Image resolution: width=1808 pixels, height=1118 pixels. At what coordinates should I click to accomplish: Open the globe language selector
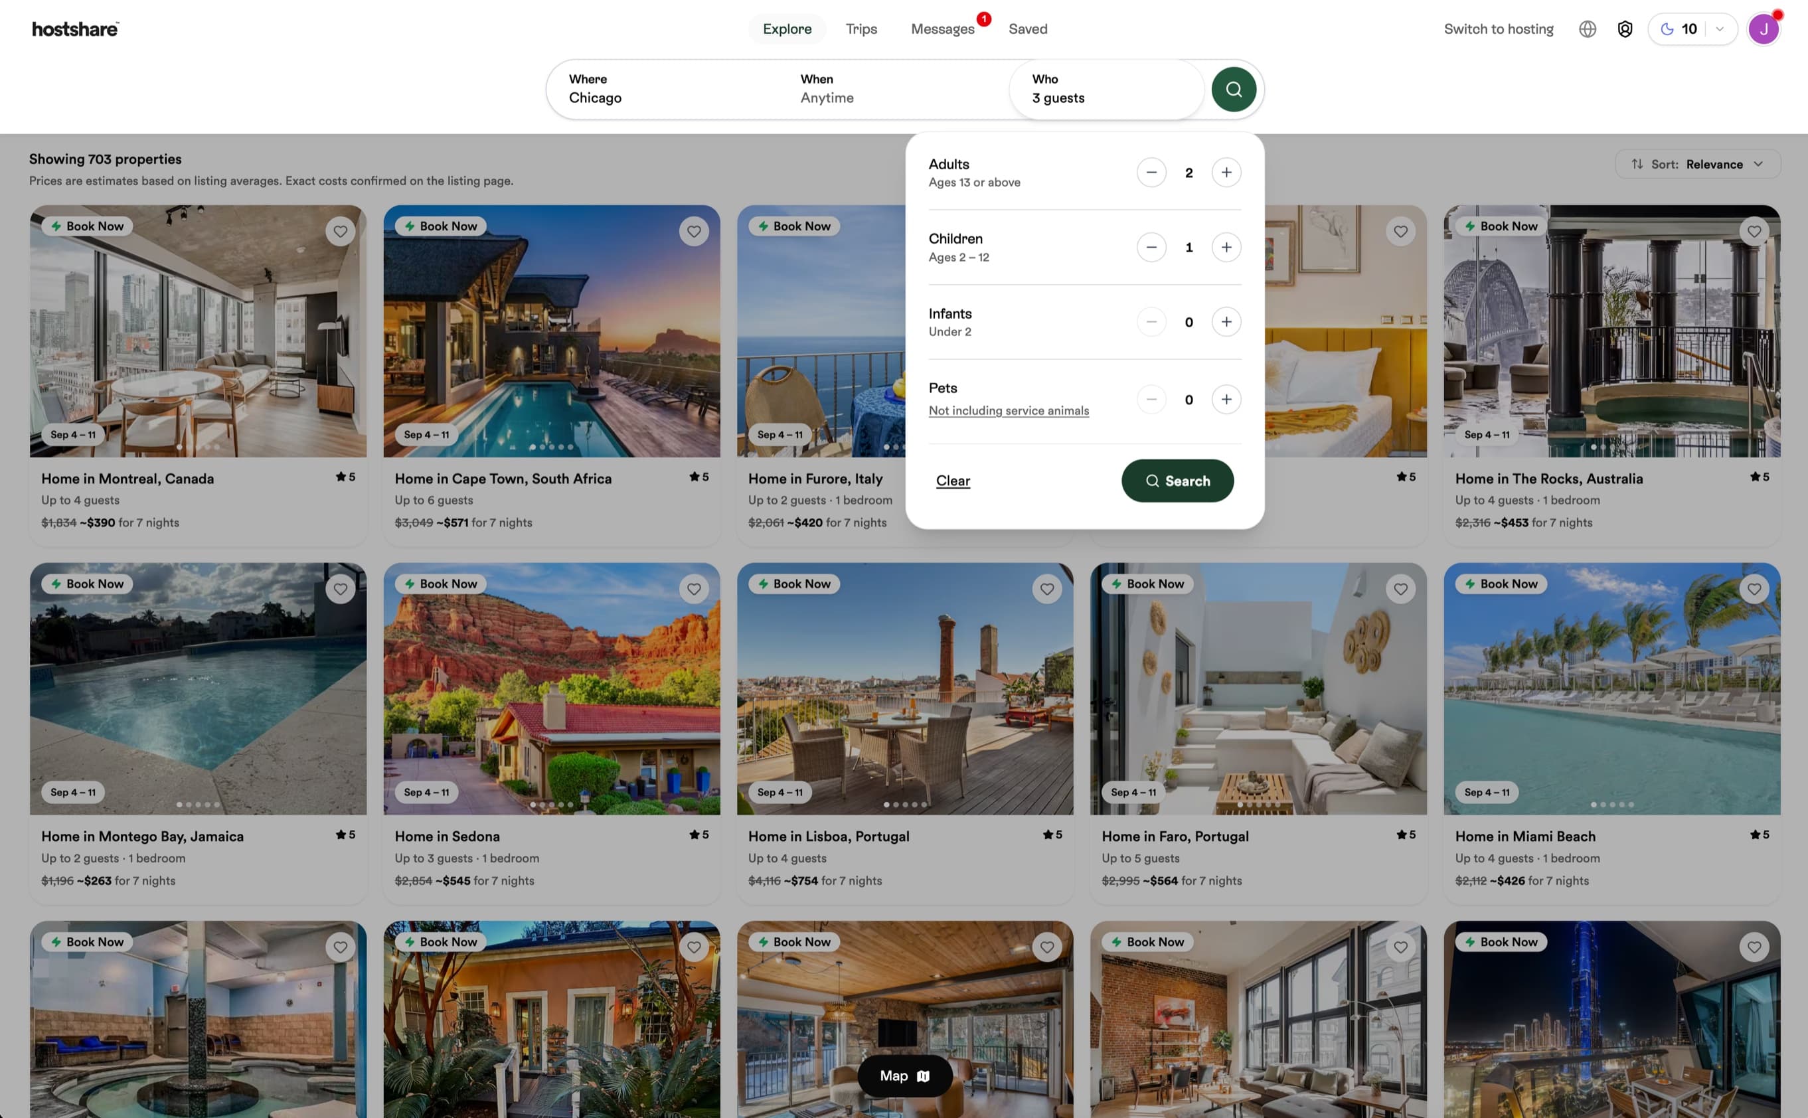point(1587,29)
